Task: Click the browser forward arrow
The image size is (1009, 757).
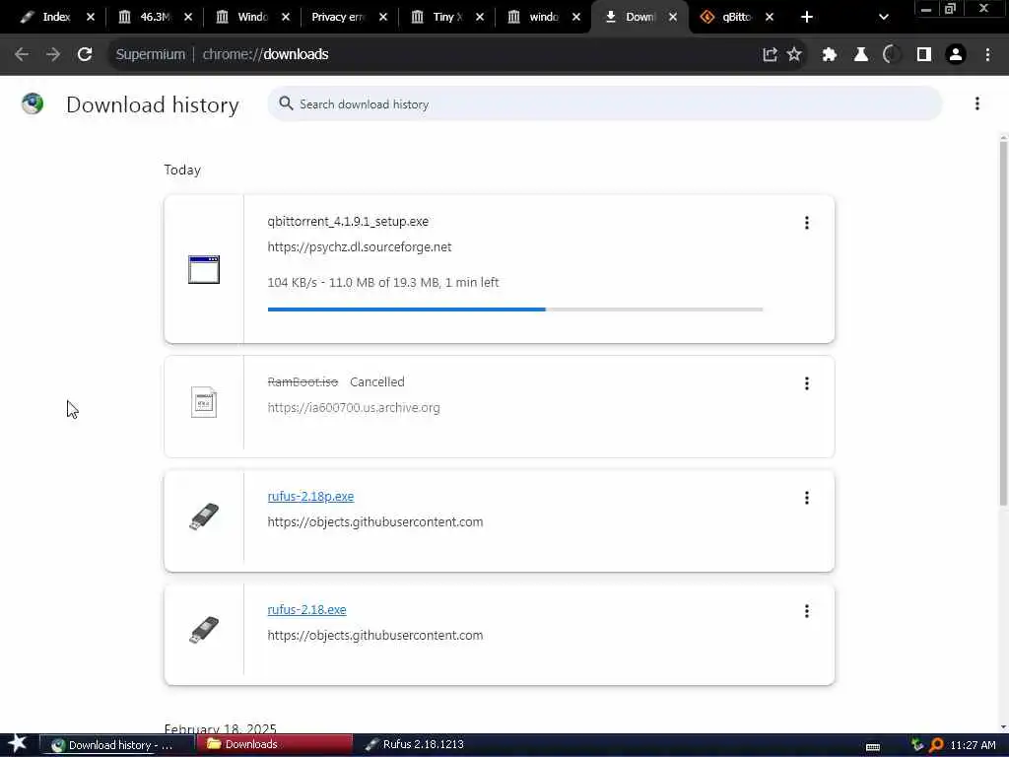Action: click(53, 55)
